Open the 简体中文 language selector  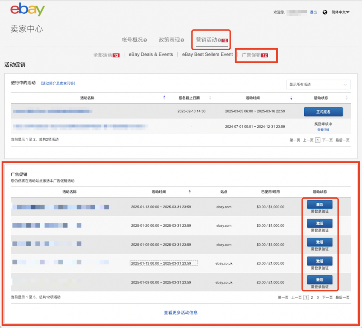pos(341,12)
